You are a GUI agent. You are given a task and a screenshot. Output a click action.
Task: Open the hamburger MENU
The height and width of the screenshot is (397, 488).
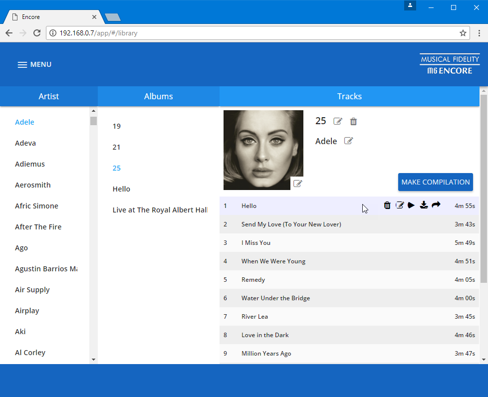pyautogui.click(x=34, y=64)
